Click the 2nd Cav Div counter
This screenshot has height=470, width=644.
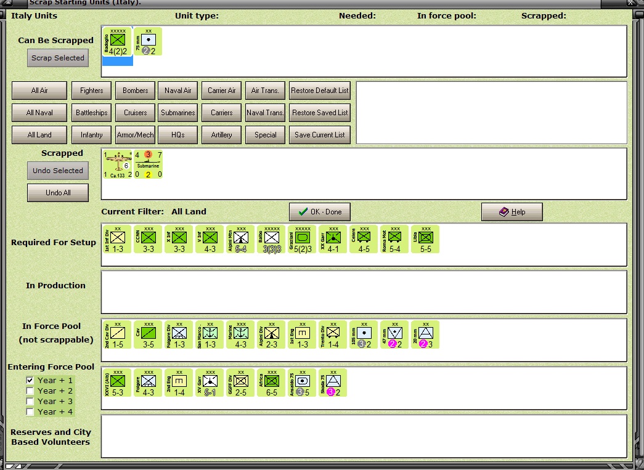pos(118,335)
